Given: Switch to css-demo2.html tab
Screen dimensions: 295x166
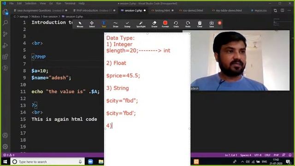Looking at the screenshot, I should coord(193,11).
